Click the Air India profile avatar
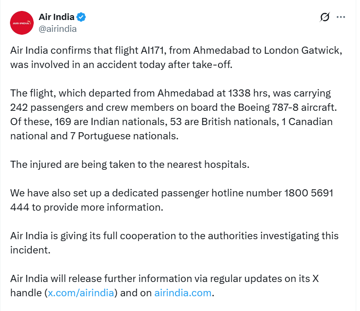This screenshot has height=311, width=360. [22, 22]
